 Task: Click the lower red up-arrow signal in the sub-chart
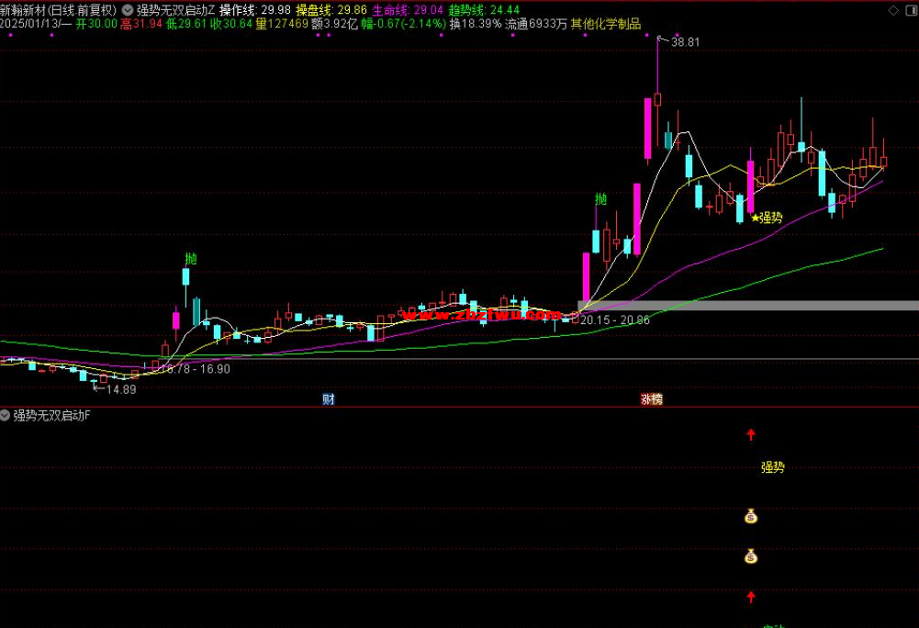click(x=751, y=598)
